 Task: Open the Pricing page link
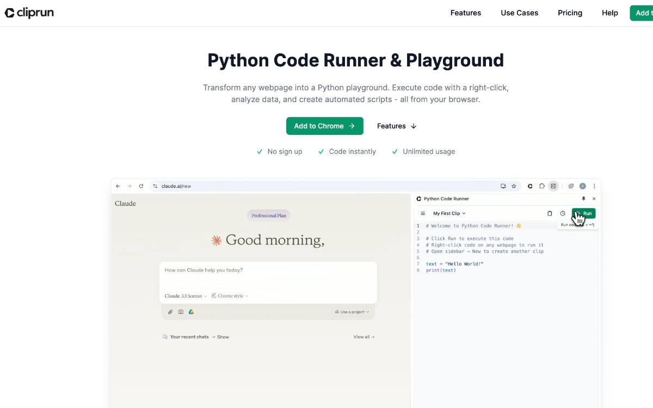(x=570, y=13)
